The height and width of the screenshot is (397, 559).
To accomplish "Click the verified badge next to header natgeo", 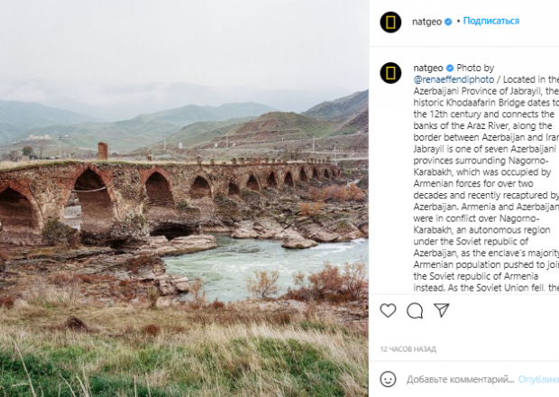I will tap(448, 22).
